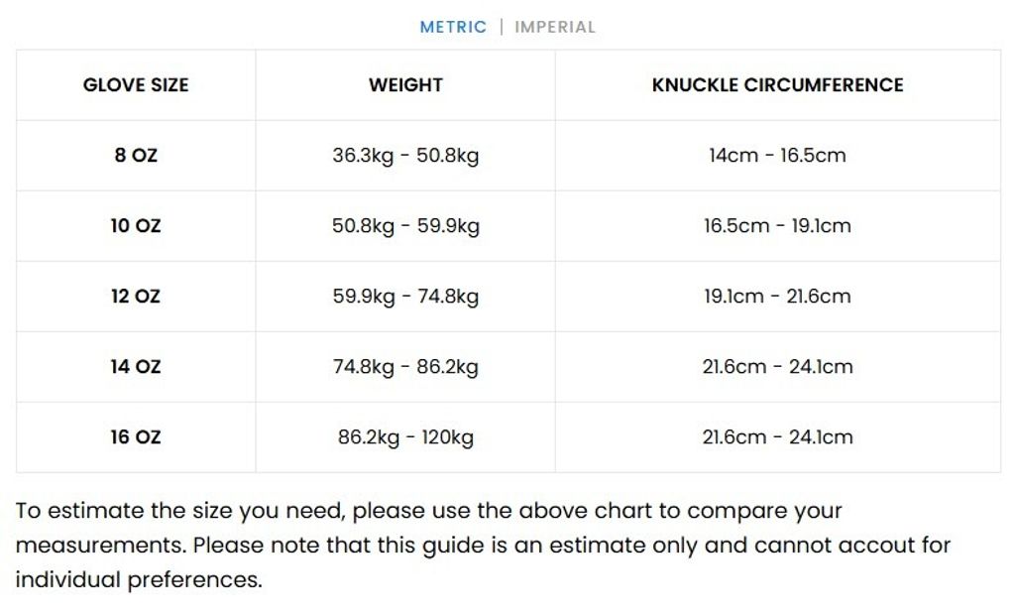
Task: Click the GLOVE SIZE column header
Action: click(136, 85)
